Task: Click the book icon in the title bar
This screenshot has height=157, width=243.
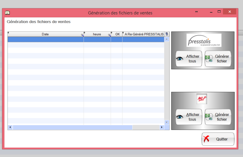Action: (7, 13)
